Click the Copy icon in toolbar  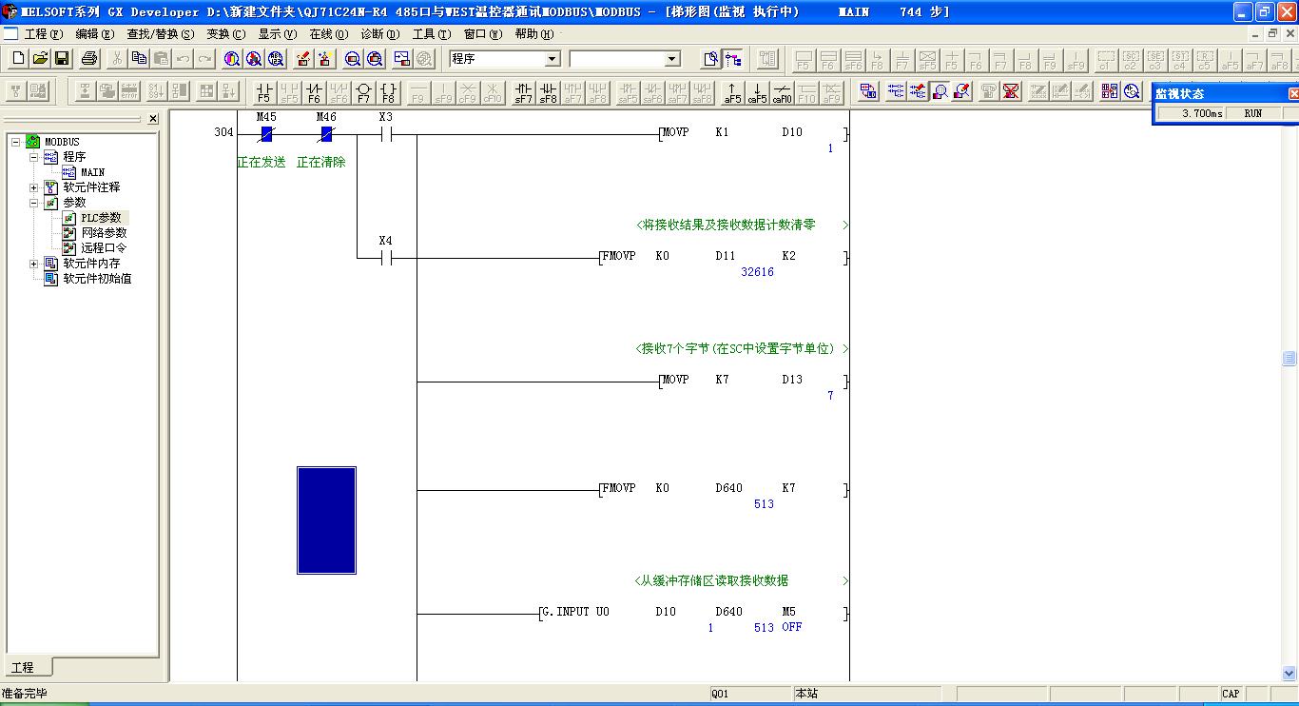point(139,59)
